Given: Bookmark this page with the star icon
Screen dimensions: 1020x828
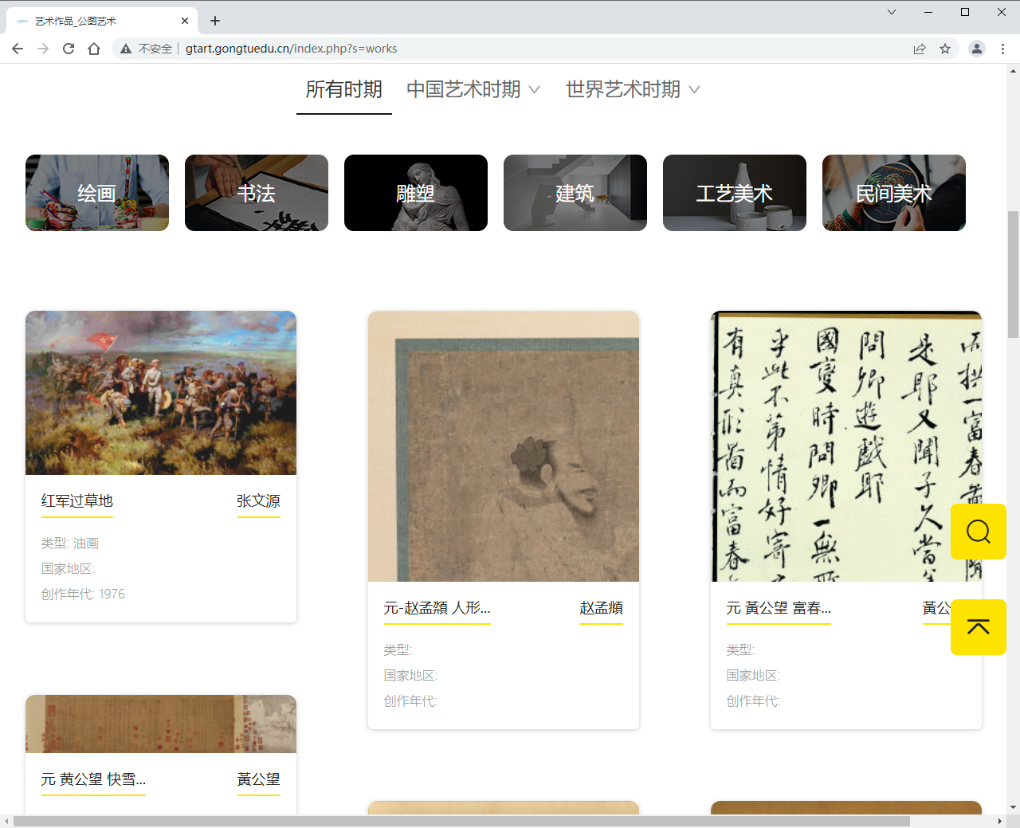Looking at the screenshot, I should coord(945,49).
